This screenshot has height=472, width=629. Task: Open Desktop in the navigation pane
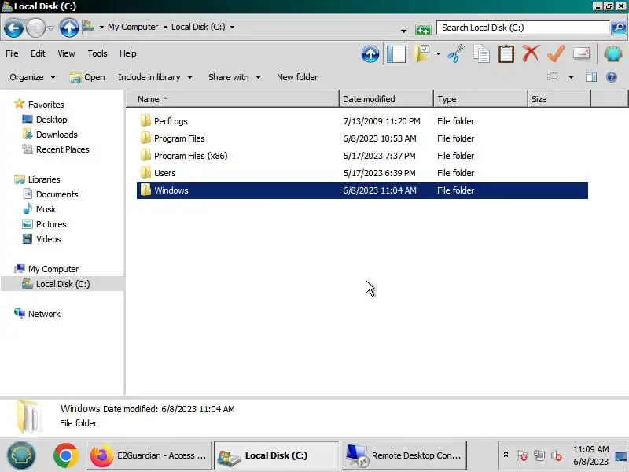51,120
